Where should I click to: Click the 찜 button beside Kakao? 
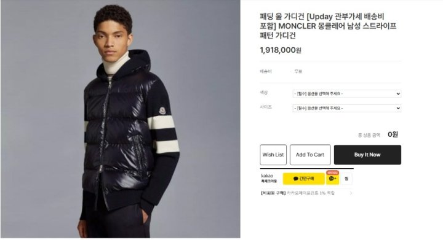(x=346, y=179)
